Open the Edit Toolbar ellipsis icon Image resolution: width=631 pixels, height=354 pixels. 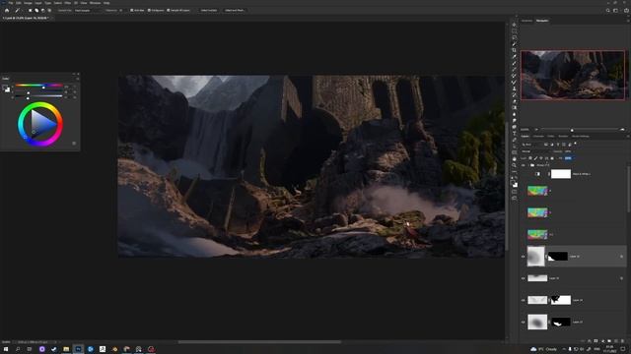click(515, 171)
